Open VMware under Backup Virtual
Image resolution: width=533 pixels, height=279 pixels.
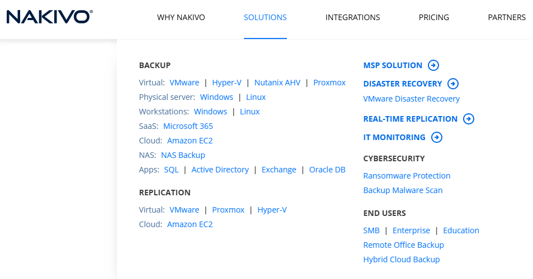pos(184,83)
